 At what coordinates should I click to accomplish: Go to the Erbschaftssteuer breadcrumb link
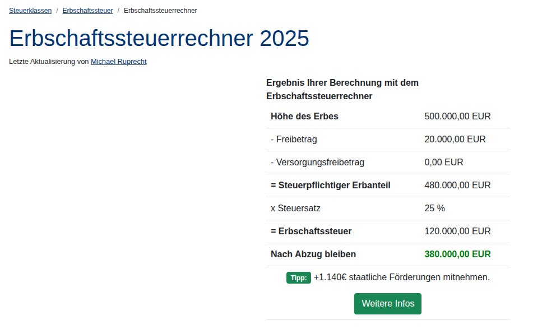tap(88, 11)
